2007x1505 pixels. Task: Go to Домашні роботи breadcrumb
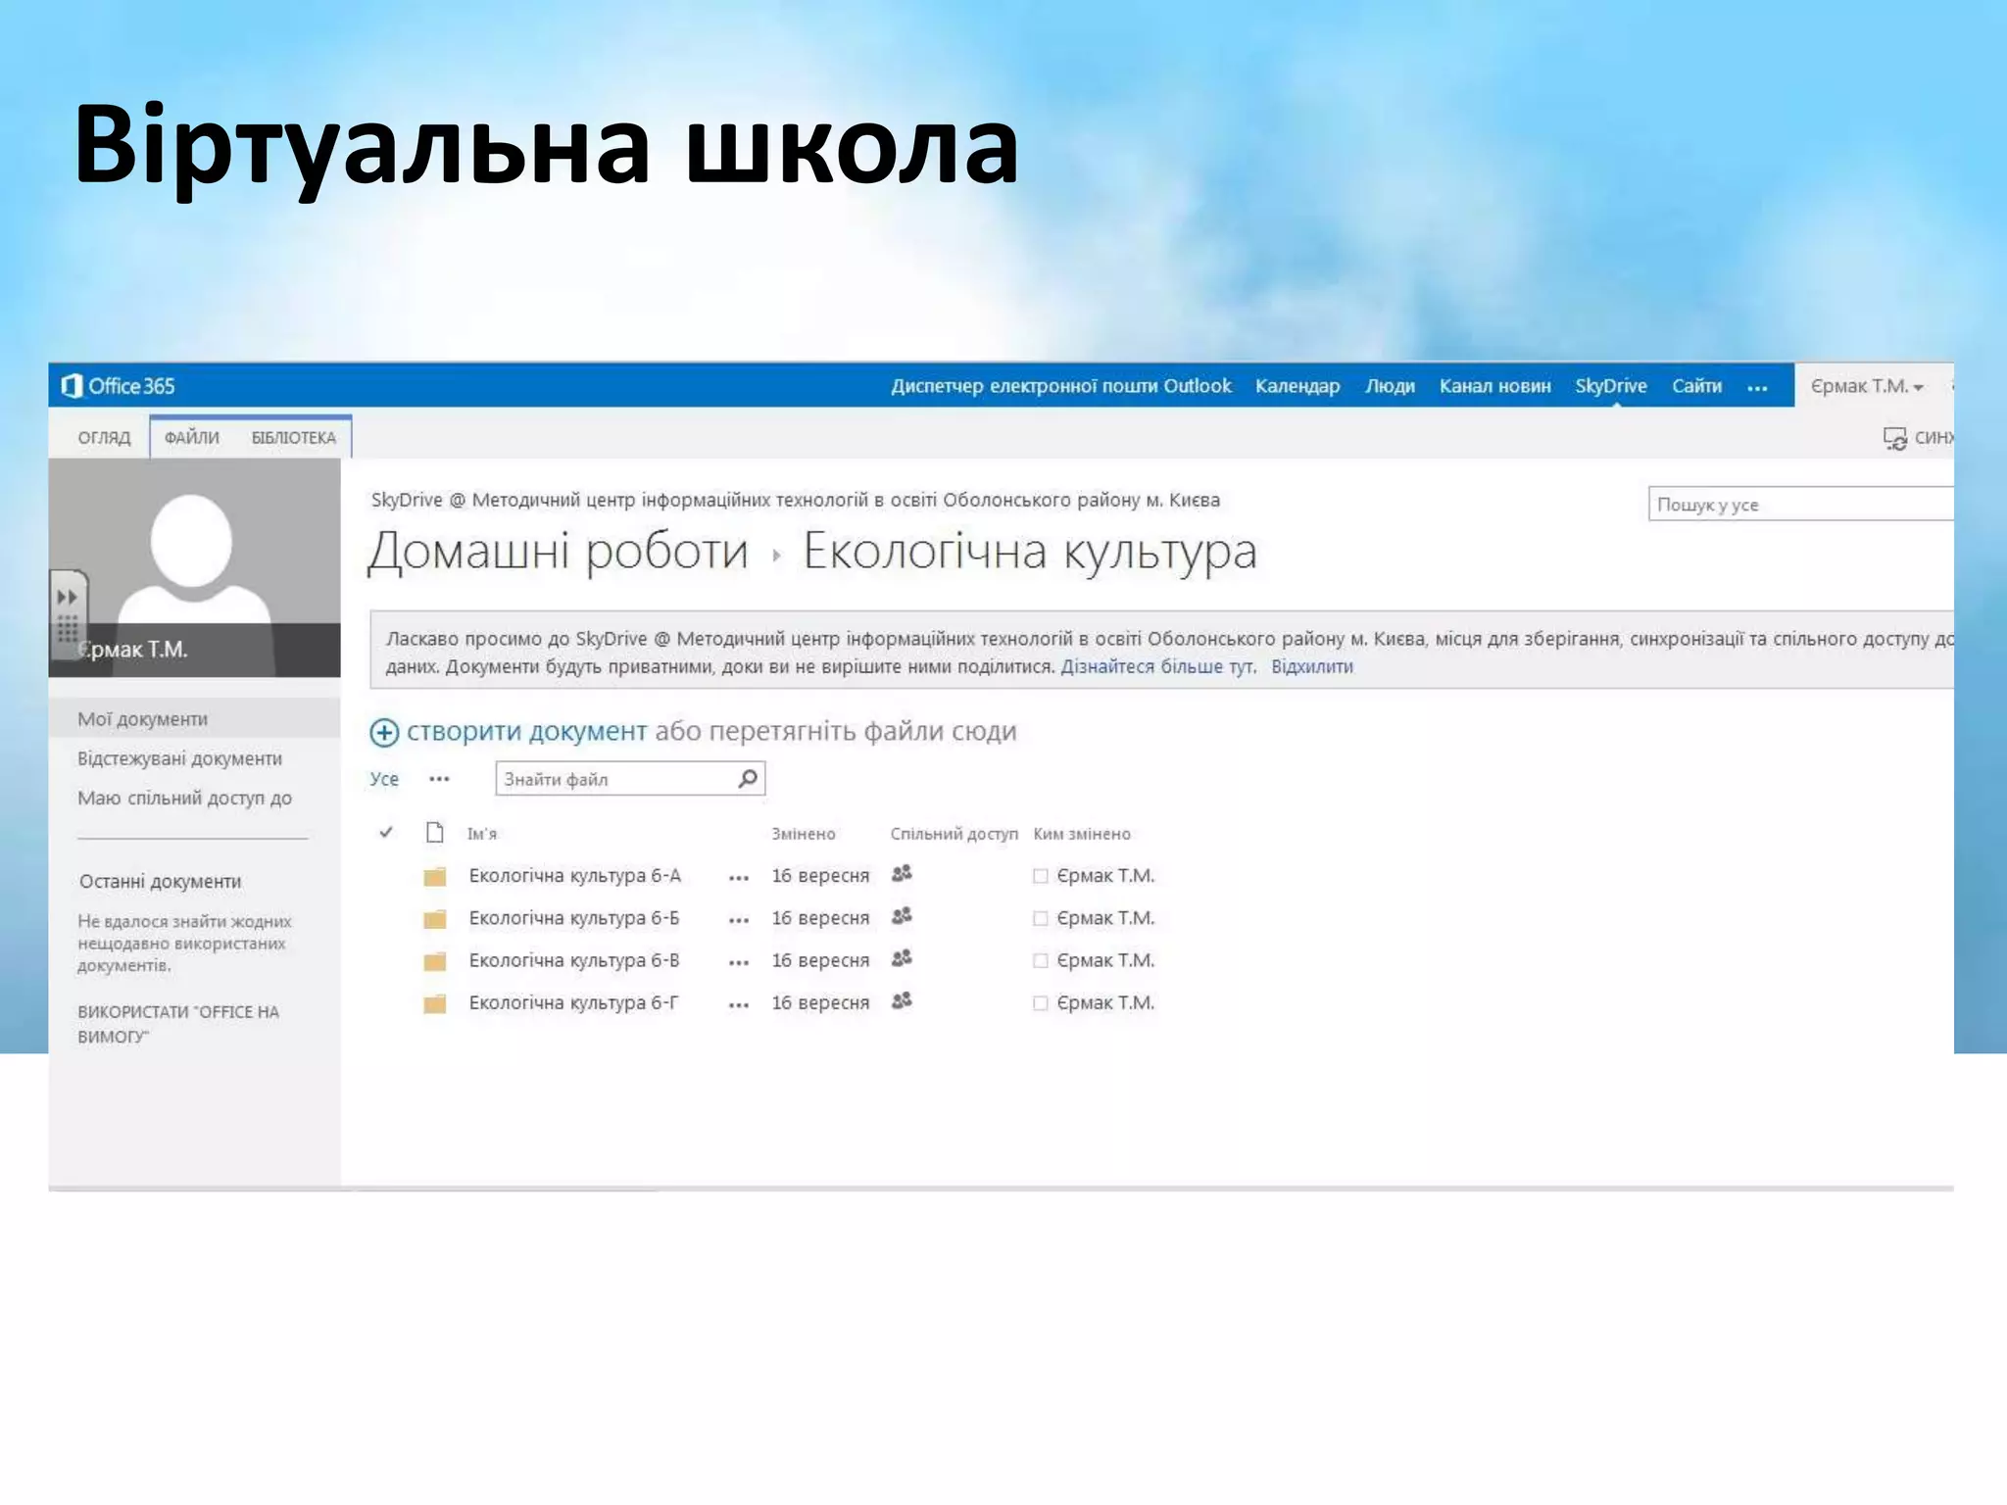558,551
